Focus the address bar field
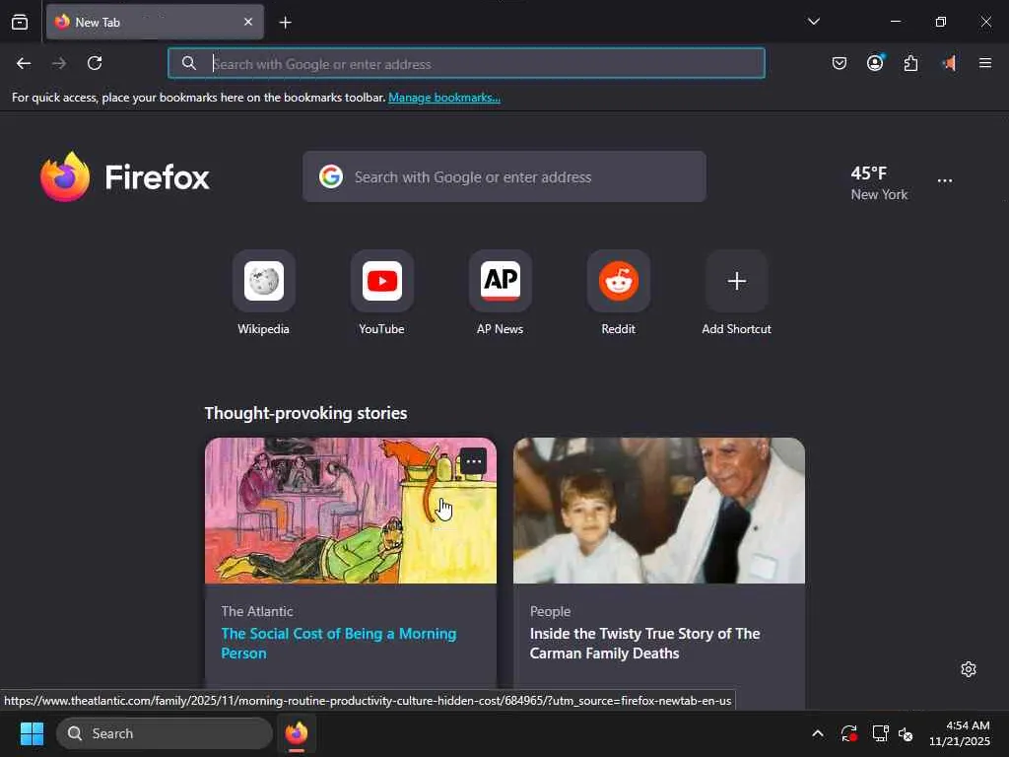The height and width of the screenshot is (757, 1009). [x=466, y=63]
